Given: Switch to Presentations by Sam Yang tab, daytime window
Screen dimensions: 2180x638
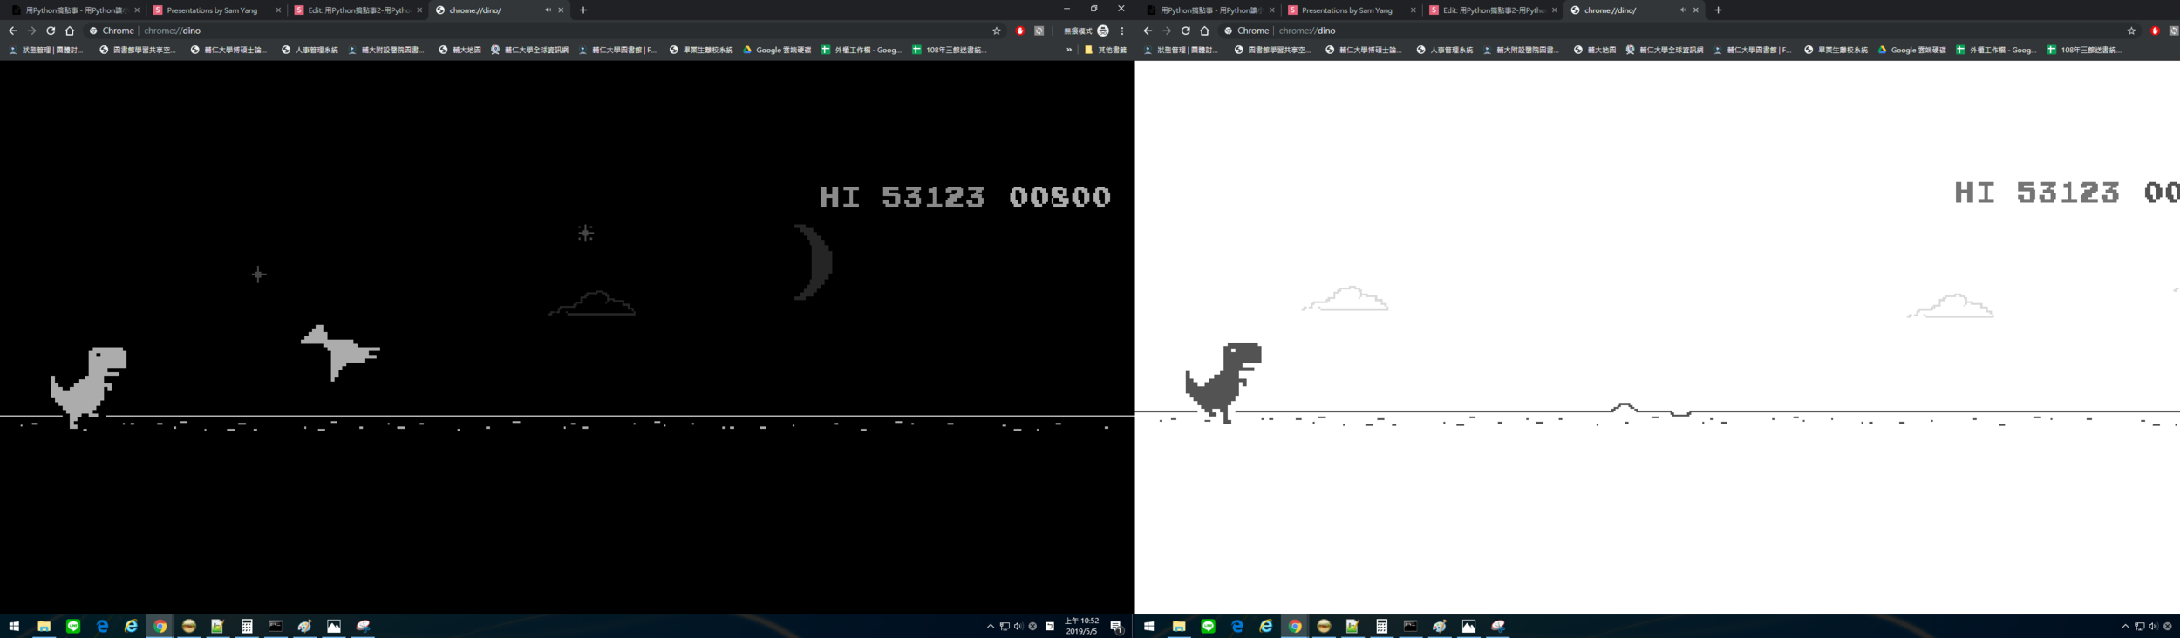Looking at the screenshot, I should (1351, 10).
